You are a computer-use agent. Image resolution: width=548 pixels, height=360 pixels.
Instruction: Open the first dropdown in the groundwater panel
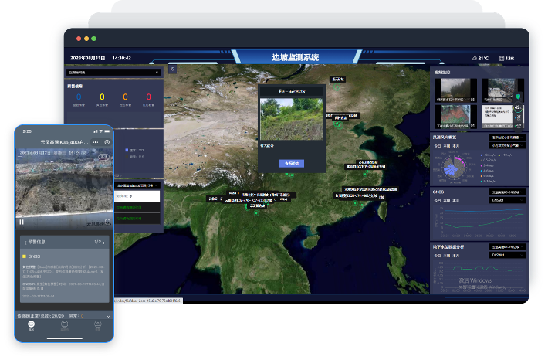click(x=507, y=247)
